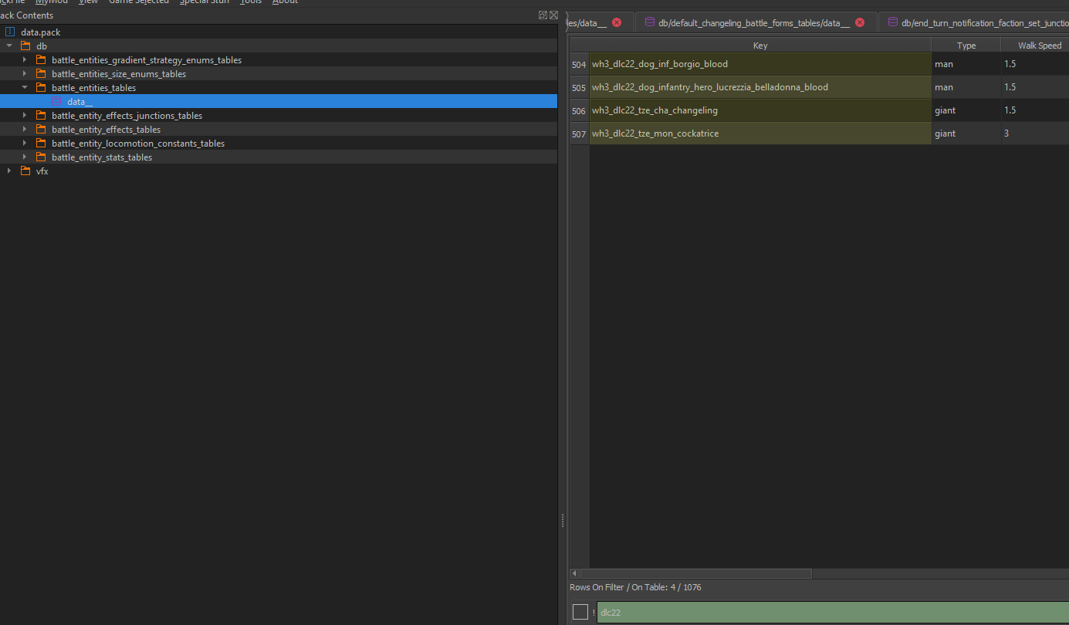The width and height of the screenshot is (1069, 625).
Task: Click the battle_entity_stats_tables folder icon
Action: pos(41,157)
